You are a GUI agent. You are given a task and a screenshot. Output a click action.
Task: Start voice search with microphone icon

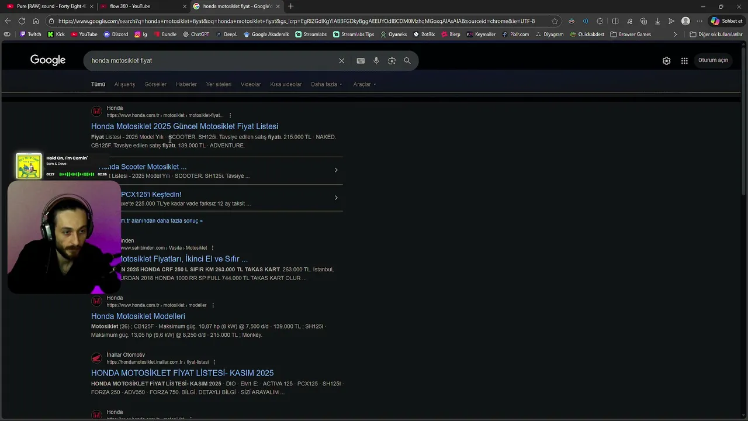[376, 61]
